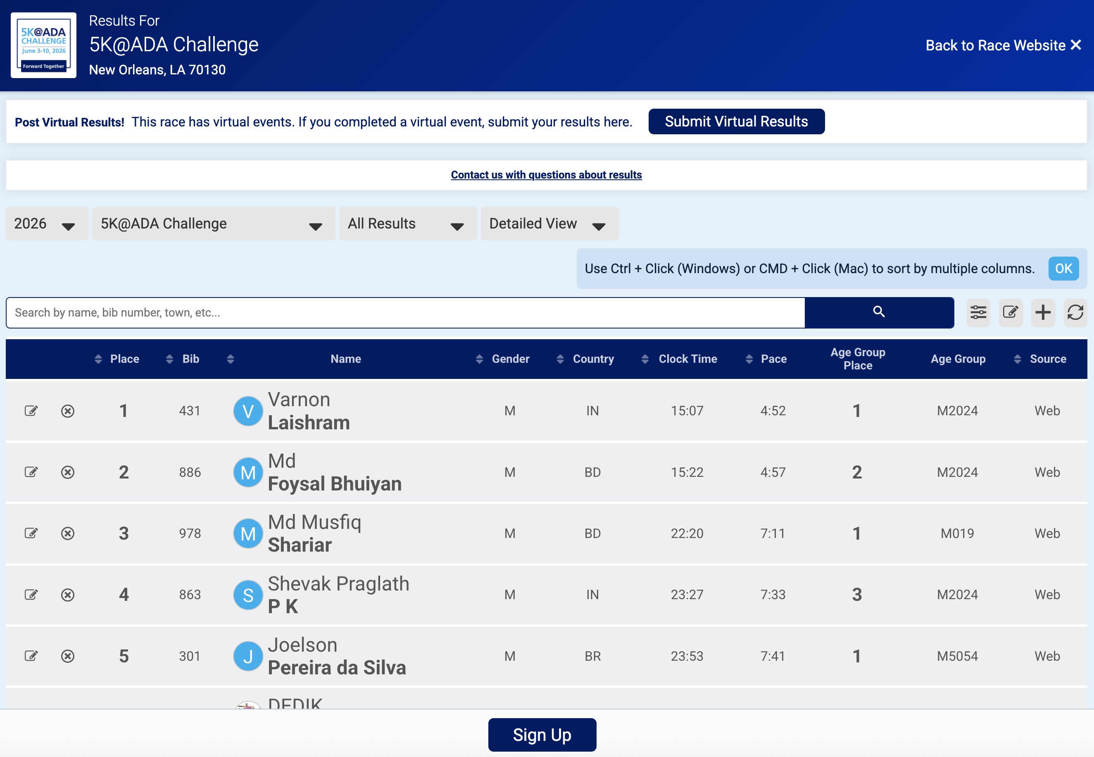Click the Submit Virtual Results button

click(736, 122)
